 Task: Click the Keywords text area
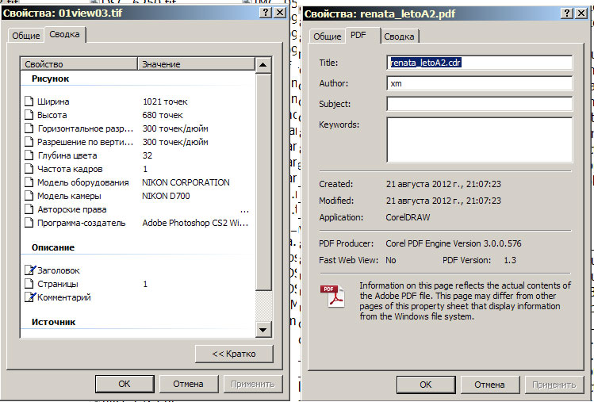(x=480, y=140)
